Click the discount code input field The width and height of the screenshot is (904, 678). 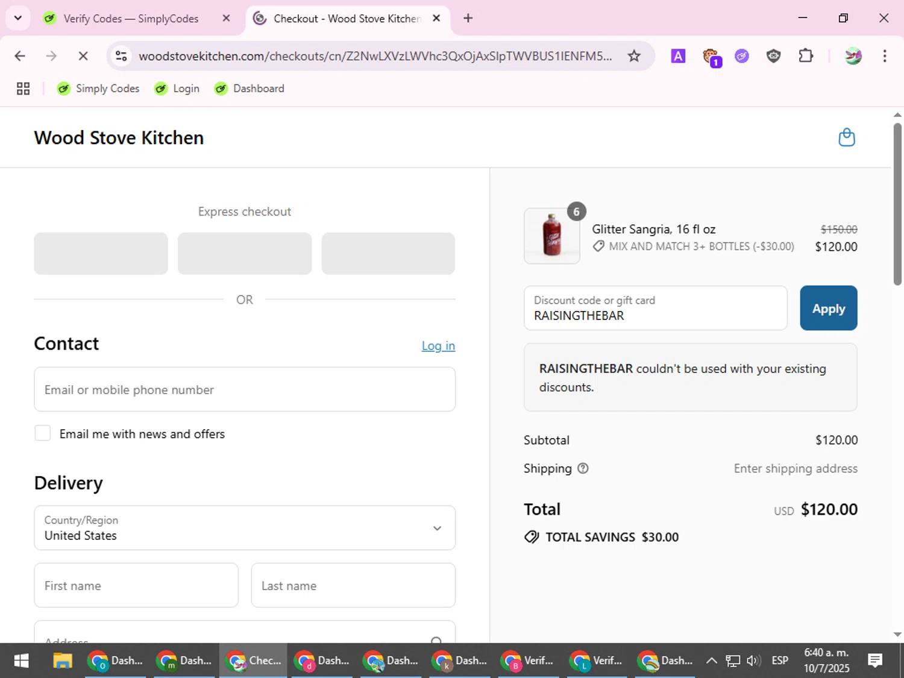656,308
